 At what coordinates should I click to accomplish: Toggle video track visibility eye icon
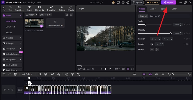[x=9, y=90]
